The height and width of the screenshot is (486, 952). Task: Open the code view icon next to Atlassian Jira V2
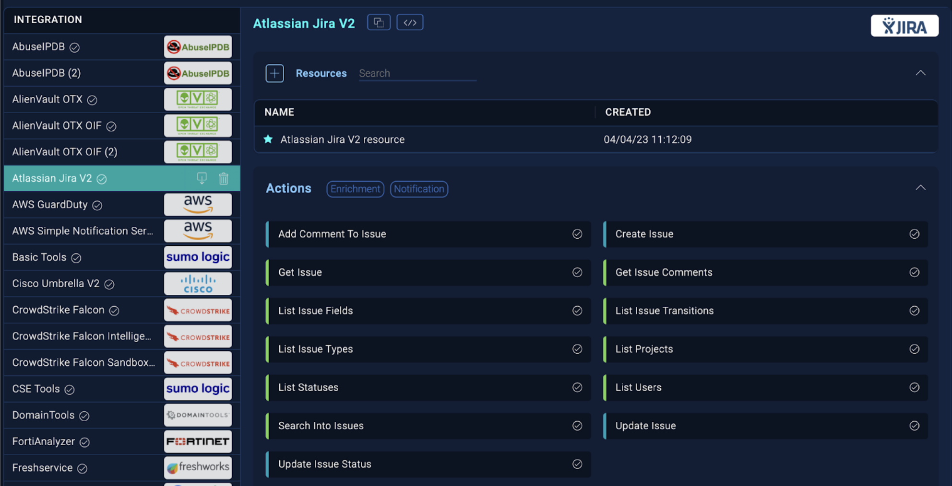tap(410, 22)
